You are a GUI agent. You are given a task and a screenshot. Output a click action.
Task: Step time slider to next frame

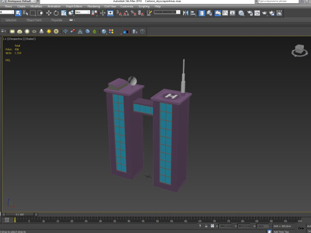(36, 214)
